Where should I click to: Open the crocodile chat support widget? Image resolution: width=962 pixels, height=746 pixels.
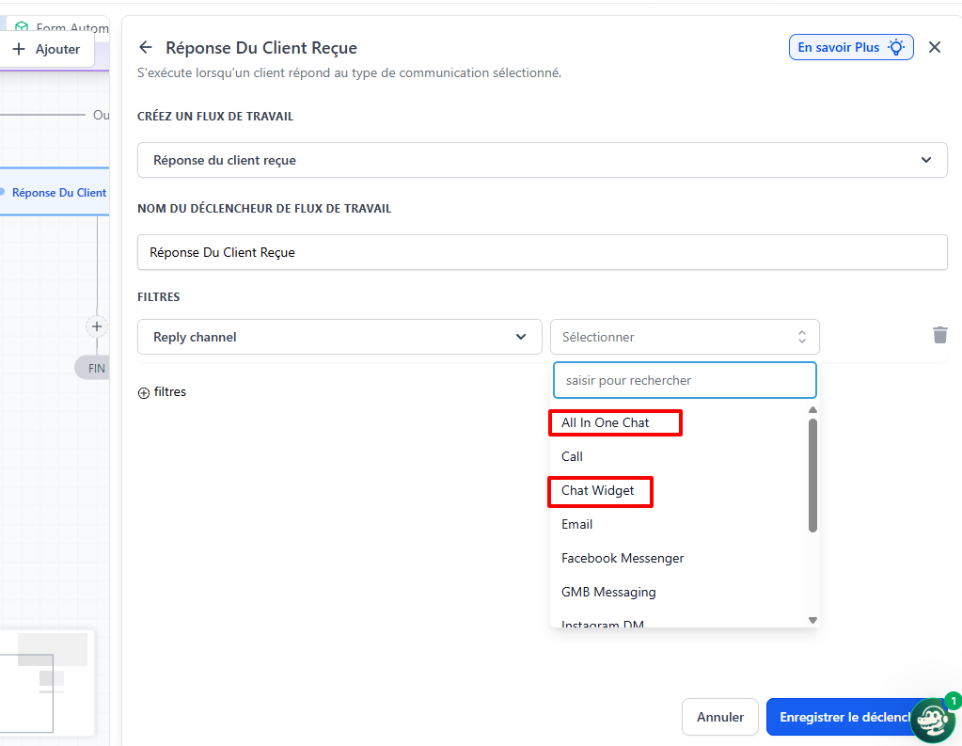[x=933, y=721]
